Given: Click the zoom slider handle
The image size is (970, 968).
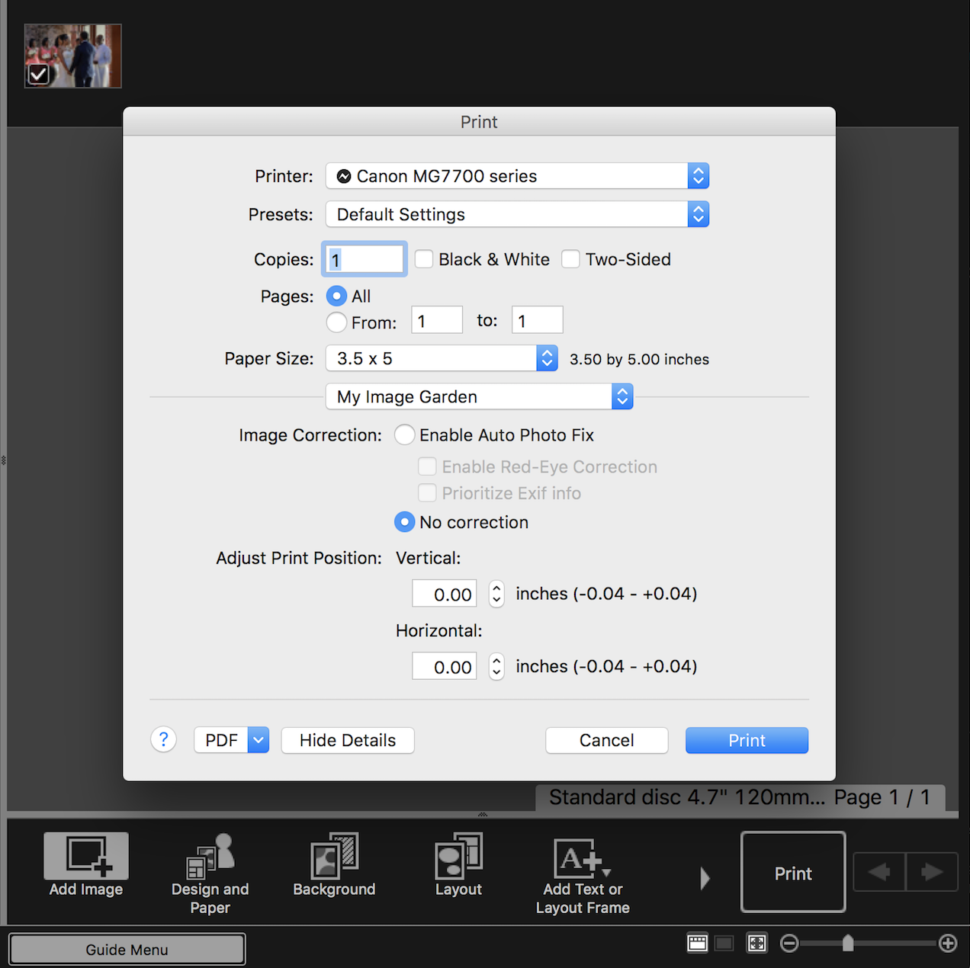Looking at the screenshot, I should click(x=848, y=944).
